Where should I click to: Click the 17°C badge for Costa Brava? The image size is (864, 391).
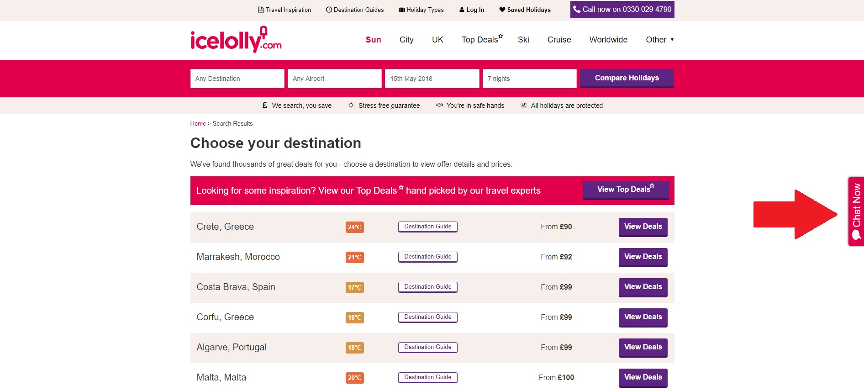click(355, 287)
